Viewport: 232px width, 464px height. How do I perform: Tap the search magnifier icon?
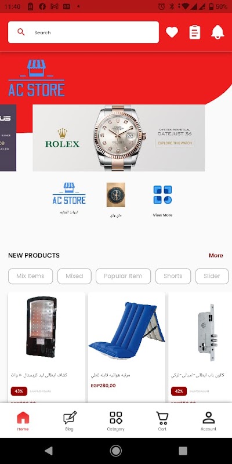pyautogui.click(x=21, y=32)
